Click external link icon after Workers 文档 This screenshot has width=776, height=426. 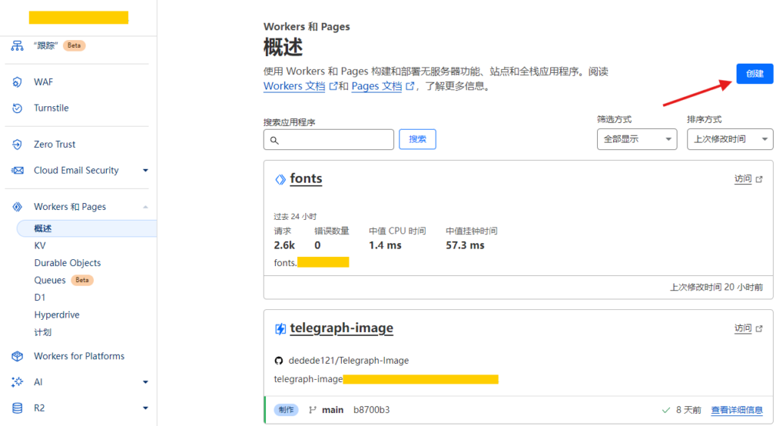333,86
